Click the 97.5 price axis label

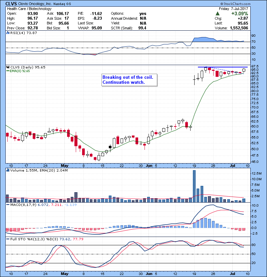tap(255, 66)
